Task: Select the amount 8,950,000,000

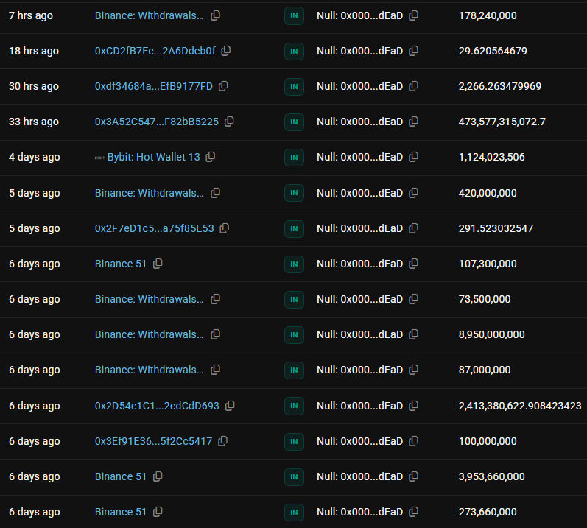Action: pyautogui.click(x=491, y=334)
